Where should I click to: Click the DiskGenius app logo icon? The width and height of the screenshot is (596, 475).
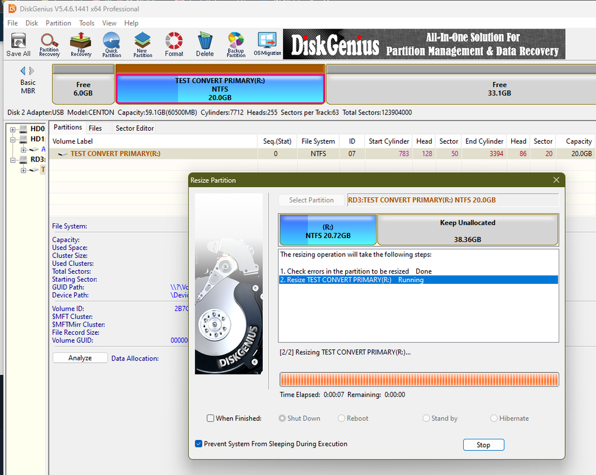[12, 8]
